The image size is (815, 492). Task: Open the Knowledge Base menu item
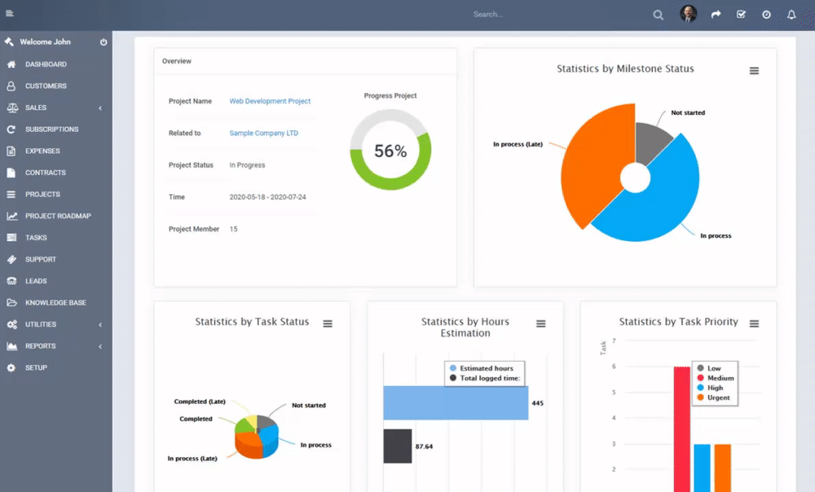[57, 302]
